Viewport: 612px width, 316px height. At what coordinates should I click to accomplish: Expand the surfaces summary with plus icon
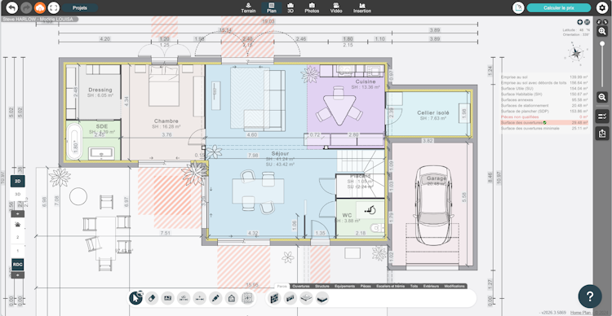coord(580,22)
